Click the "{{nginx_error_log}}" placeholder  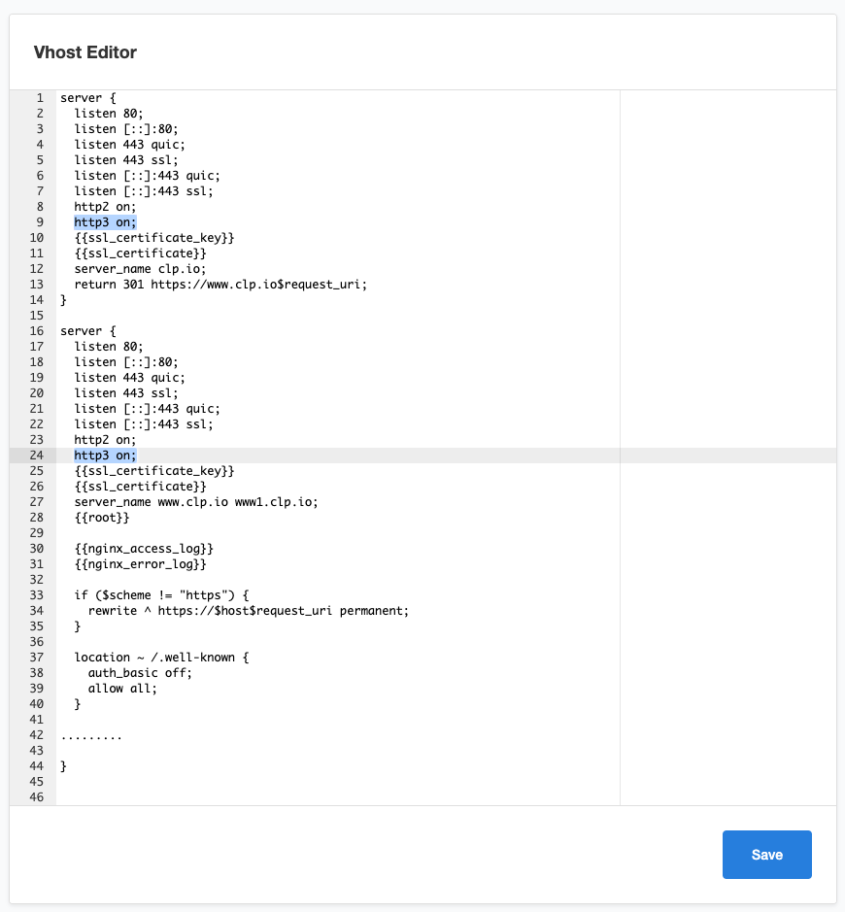[x=140, y=564]
